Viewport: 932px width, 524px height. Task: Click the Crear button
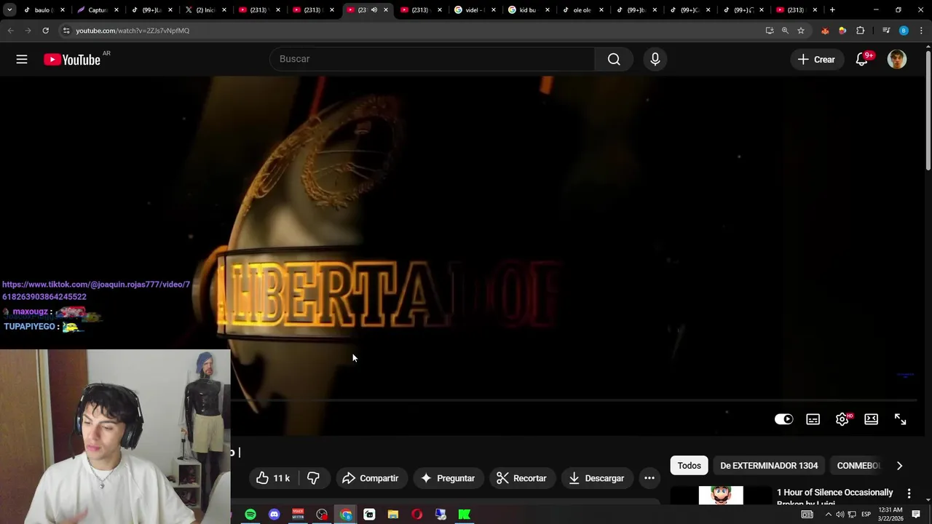(816, 60)
